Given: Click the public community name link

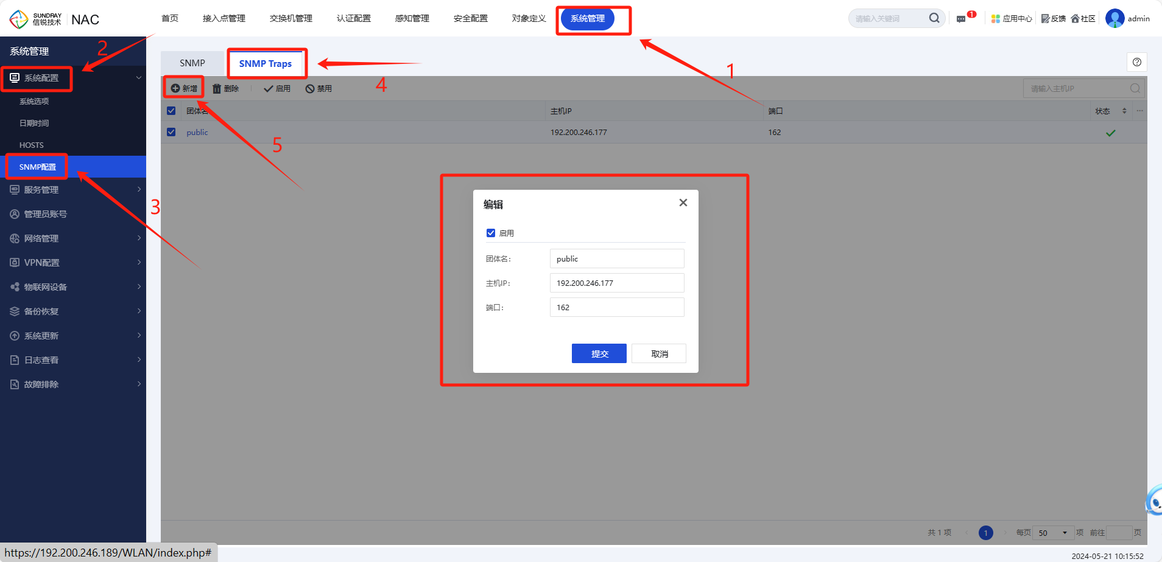Looking at the screenshot, I should pos(197,132).
